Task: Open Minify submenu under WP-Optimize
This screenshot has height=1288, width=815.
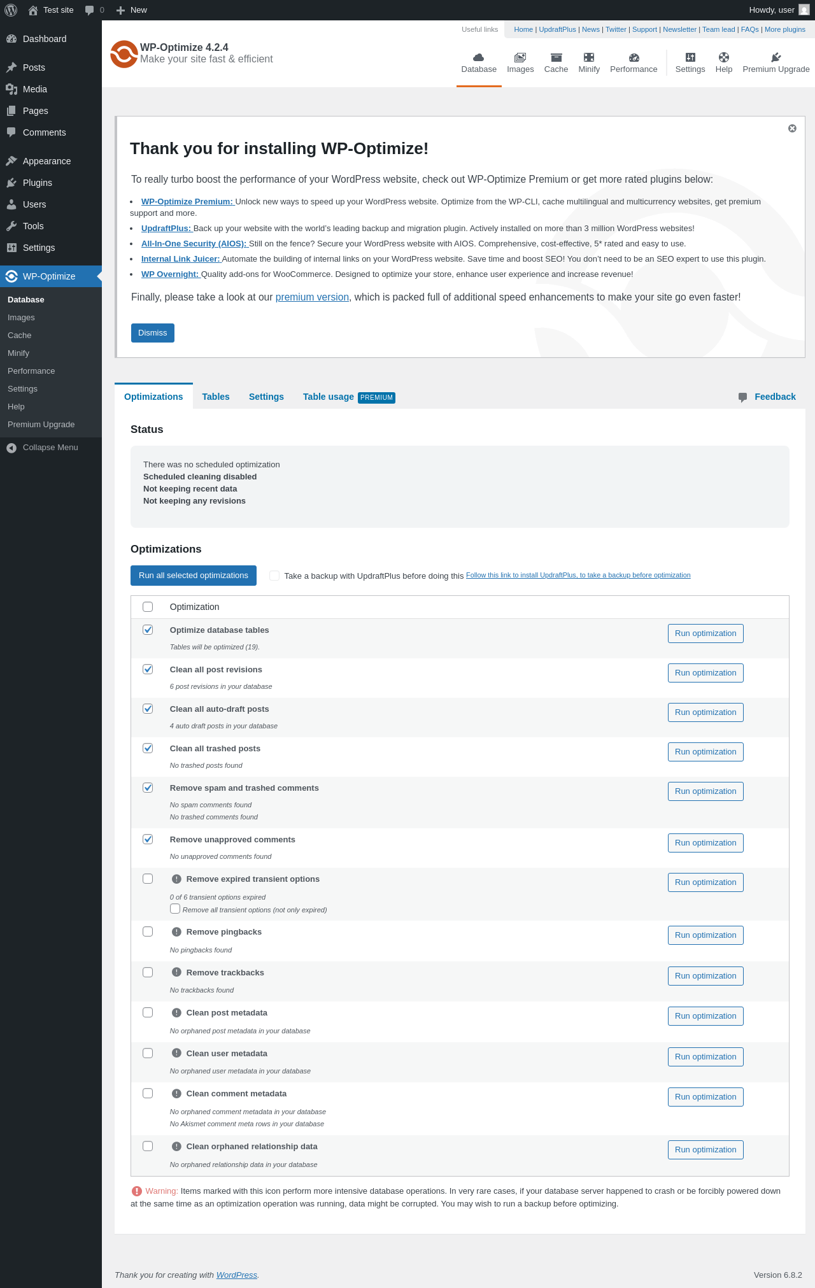Action: pos(18,353)
